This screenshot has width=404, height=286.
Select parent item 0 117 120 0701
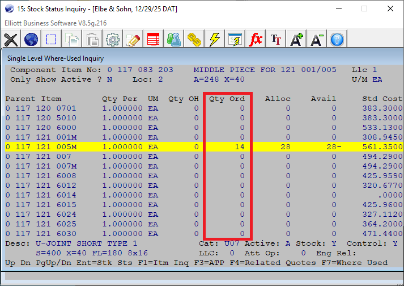point(41,108)
